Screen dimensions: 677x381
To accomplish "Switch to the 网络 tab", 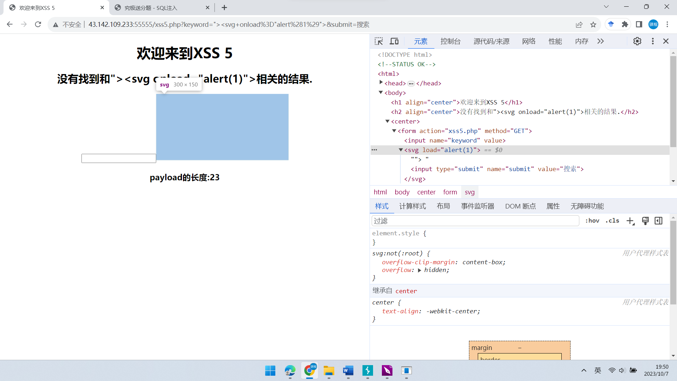I will pyautogui.click(x=529, y=41).
